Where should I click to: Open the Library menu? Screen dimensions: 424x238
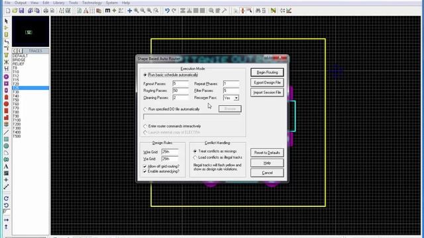pyautogui.click(x=58, y=3)
